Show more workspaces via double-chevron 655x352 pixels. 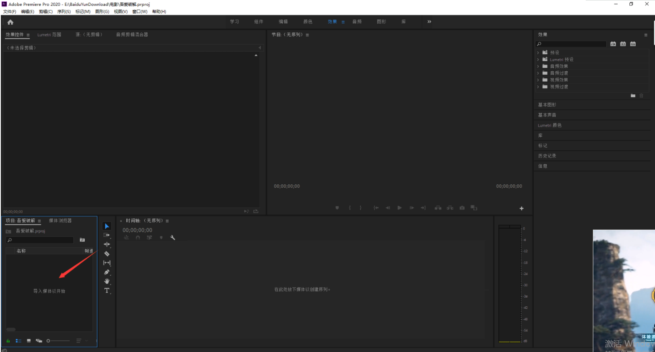[429, 22]
